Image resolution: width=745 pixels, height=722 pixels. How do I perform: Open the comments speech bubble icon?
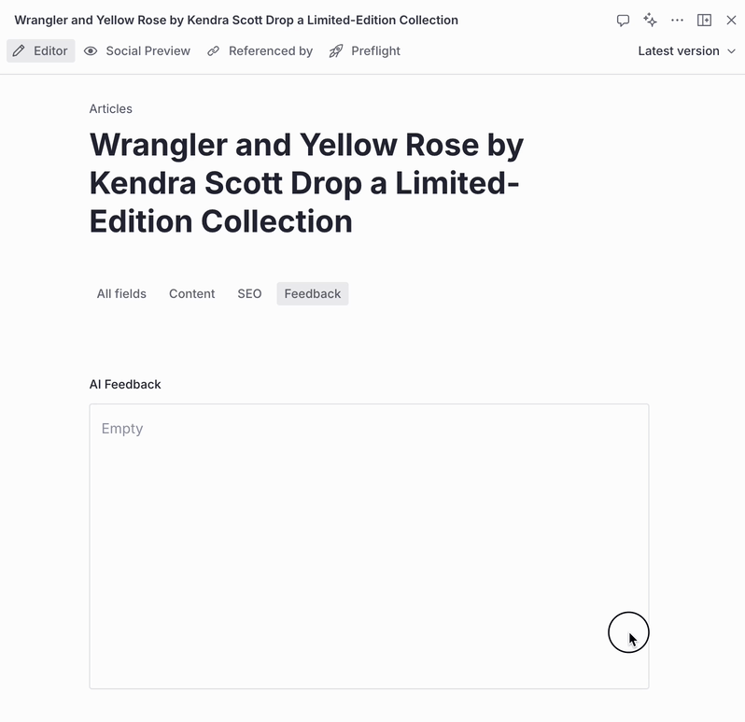pos(623,21)
